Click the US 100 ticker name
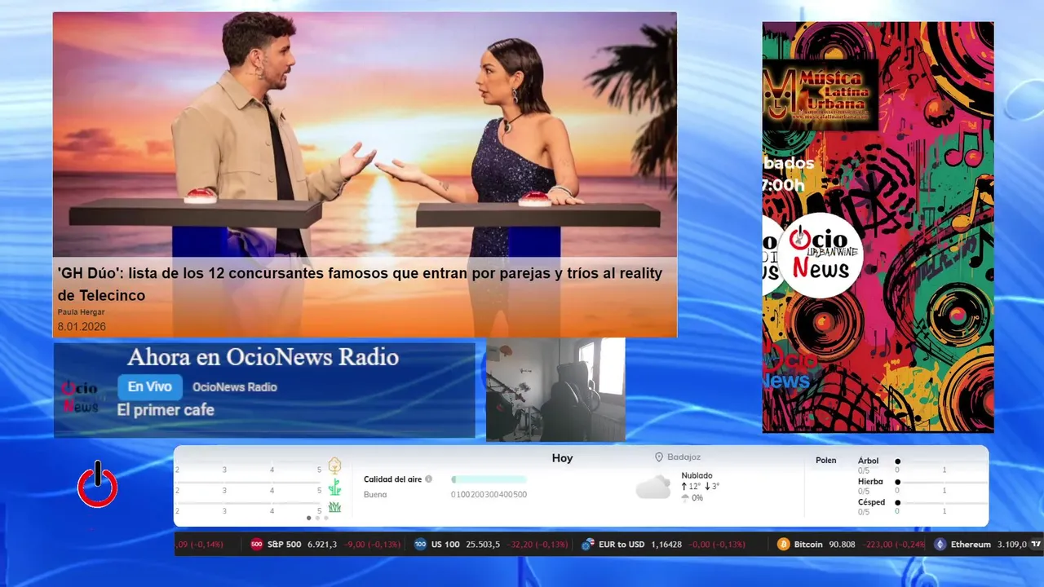1044x587 pixels. pos(445,545)
